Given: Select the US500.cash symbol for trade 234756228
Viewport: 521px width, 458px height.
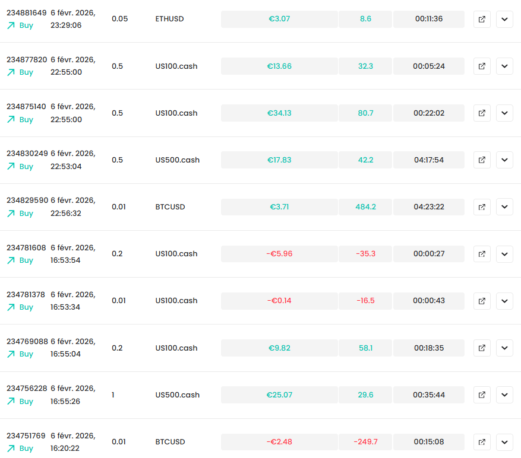Looking at the screenshot, I should click(178, 395).
